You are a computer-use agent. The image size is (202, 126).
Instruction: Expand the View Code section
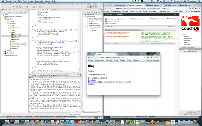pos(109,26)
